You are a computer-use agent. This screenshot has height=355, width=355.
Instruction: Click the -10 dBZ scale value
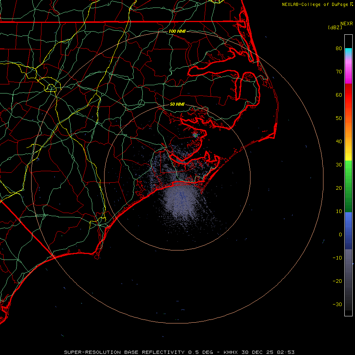(x=337, y=258)
